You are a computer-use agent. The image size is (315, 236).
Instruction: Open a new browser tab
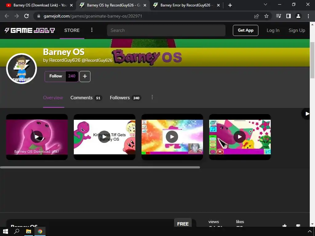tap(230, 5)
